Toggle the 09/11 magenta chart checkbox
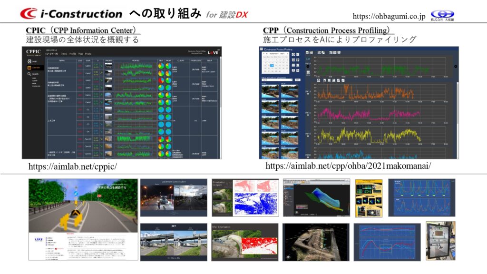 [x=308, y=115]
